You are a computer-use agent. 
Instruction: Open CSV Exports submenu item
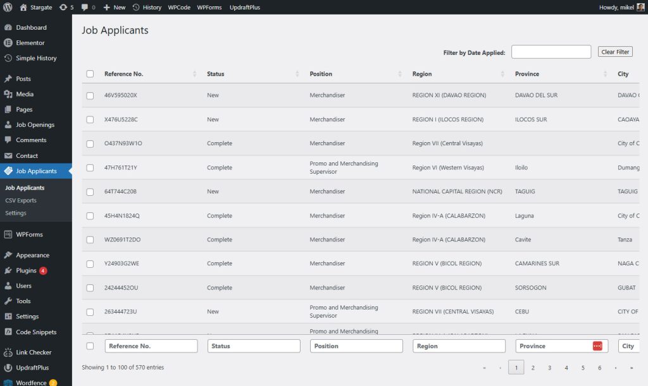pos(21,200)
